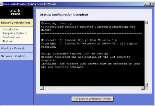Click the 'Executing: 'cscript' console line
The width and height of the screenshot is (155, 106).
pos(57,24)
